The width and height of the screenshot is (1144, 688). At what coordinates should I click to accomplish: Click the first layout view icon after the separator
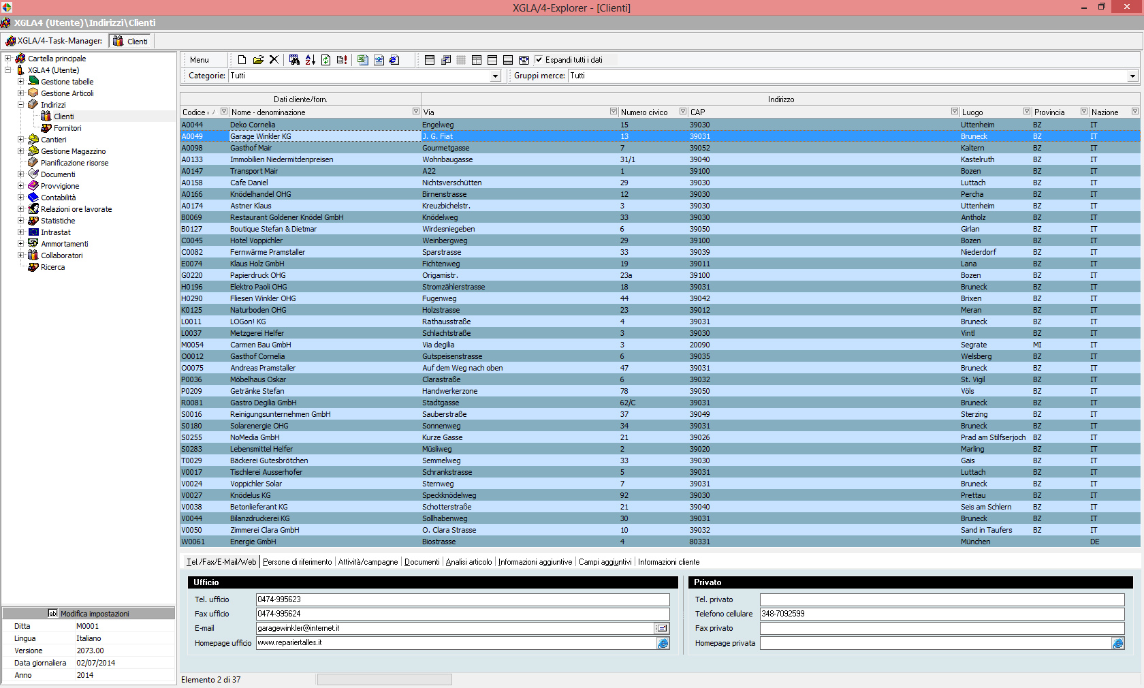pos(430,60)
